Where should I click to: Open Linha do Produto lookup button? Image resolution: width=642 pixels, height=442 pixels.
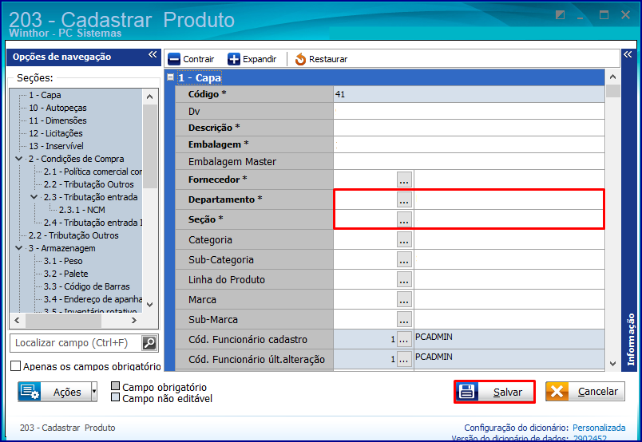coord(404,279)
